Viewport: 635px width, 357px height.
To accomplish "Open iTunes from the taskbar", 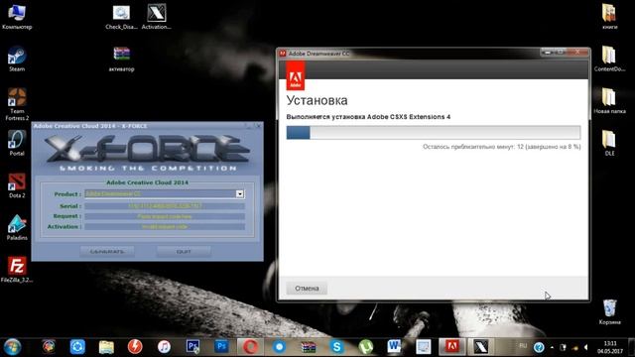I will click(164, 347).
